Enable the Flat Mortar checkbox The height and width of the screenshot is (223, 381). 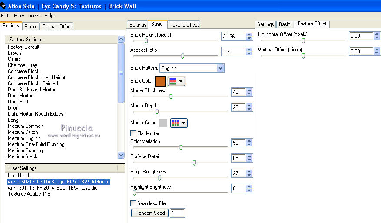click(133, 133)
